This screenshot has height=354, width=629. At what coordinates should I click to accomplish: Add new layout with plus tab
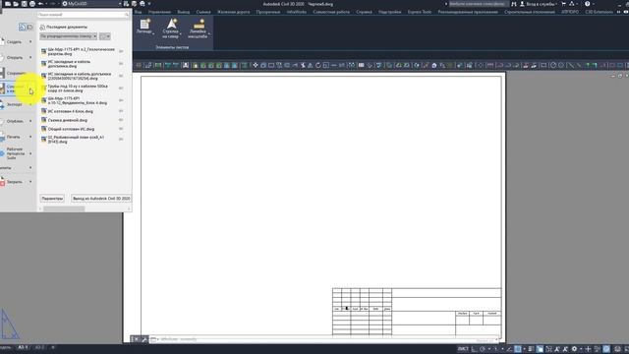pos(52,347)
